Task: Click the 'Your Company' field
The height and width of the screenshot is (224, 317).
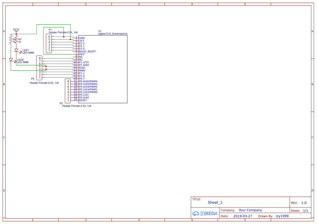Action: tap(250, 210)
